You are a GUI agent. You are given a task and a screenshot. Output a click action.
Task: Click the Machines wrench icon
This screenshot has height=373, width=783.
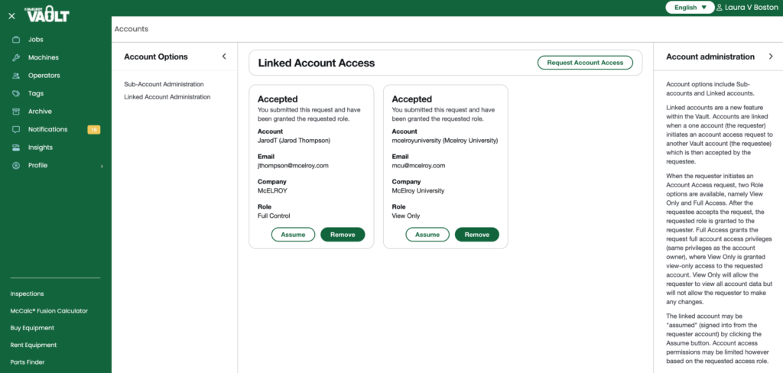pyautogui.click(x=16, y=57)
